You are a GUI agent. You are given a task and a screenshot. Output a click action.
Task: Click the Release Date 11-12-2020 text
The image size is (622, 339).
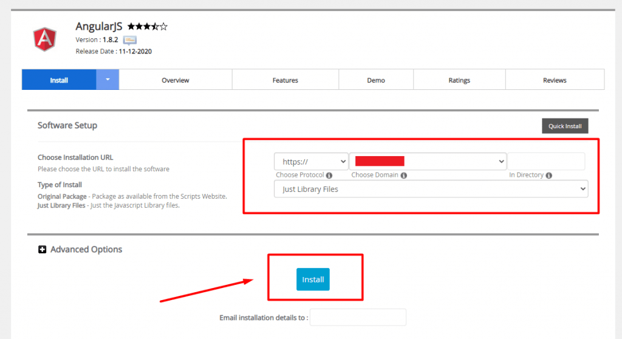114,51
